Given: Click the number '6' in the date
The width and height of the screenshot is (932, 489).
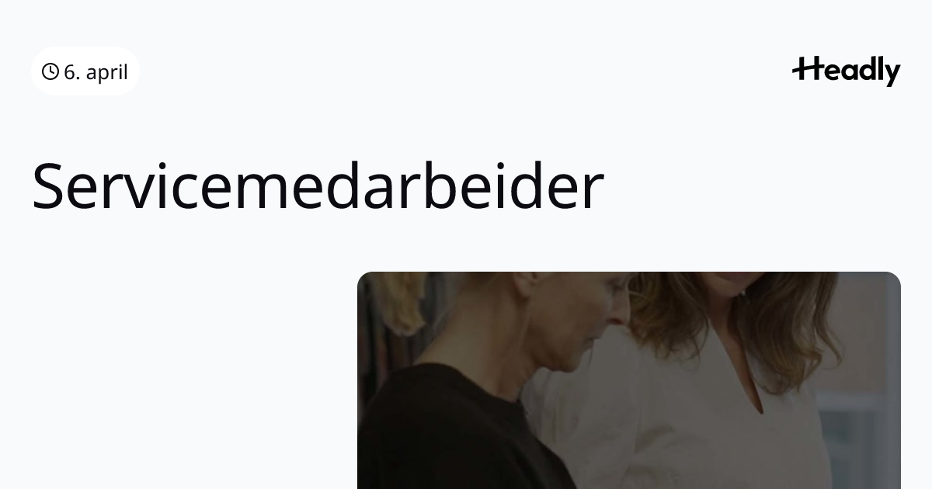Looking at the screenshot, I should click(x=69, y=72).
